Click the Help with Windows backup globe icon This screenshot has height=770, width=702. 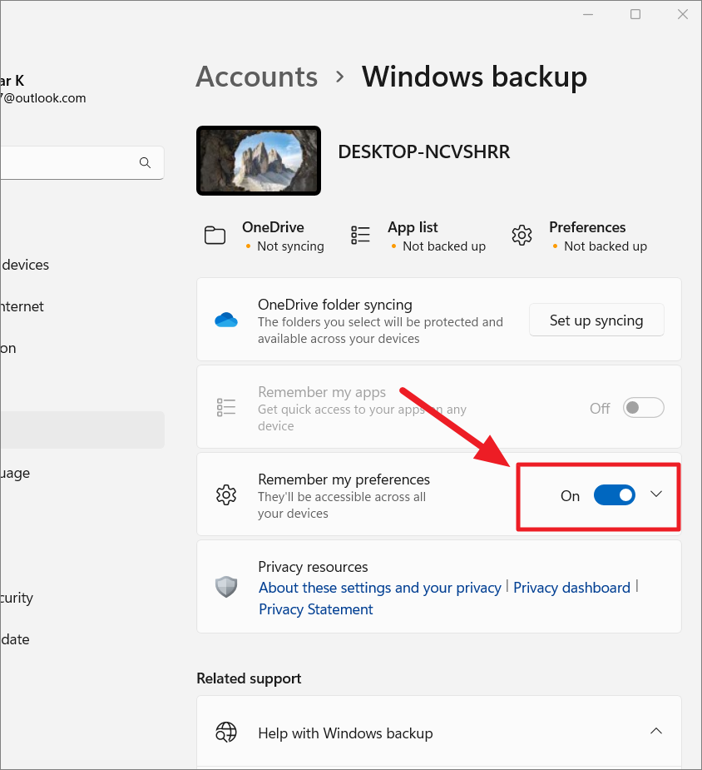[225, 733]
